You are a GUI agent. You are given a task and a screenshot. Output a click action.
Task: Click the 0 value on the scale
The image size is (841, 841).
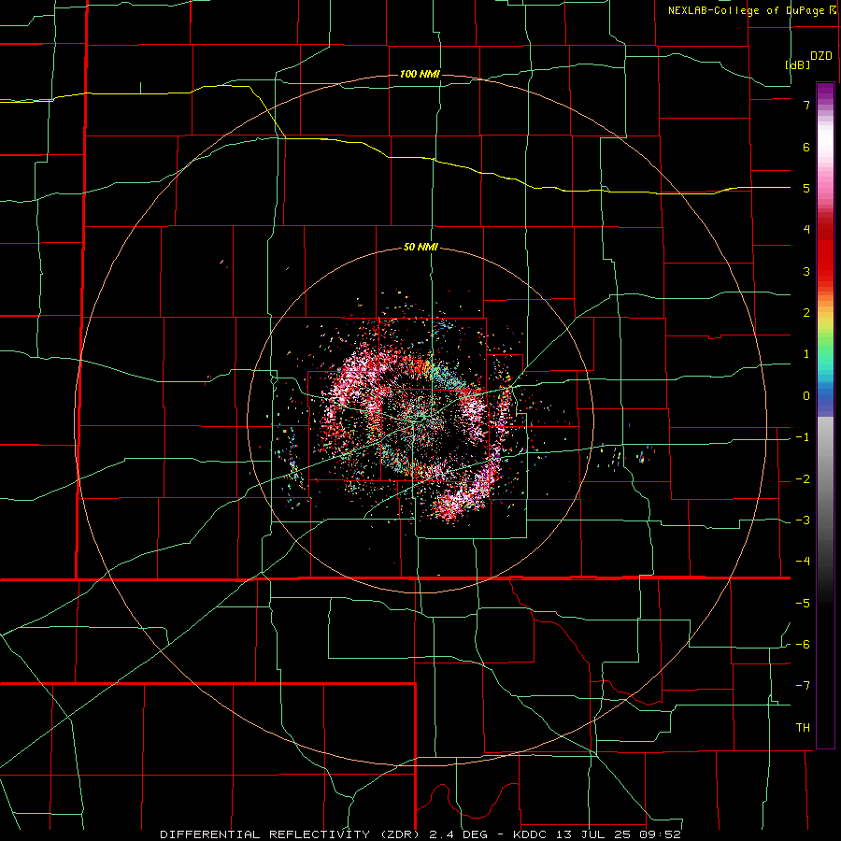(x=806, y=396)
